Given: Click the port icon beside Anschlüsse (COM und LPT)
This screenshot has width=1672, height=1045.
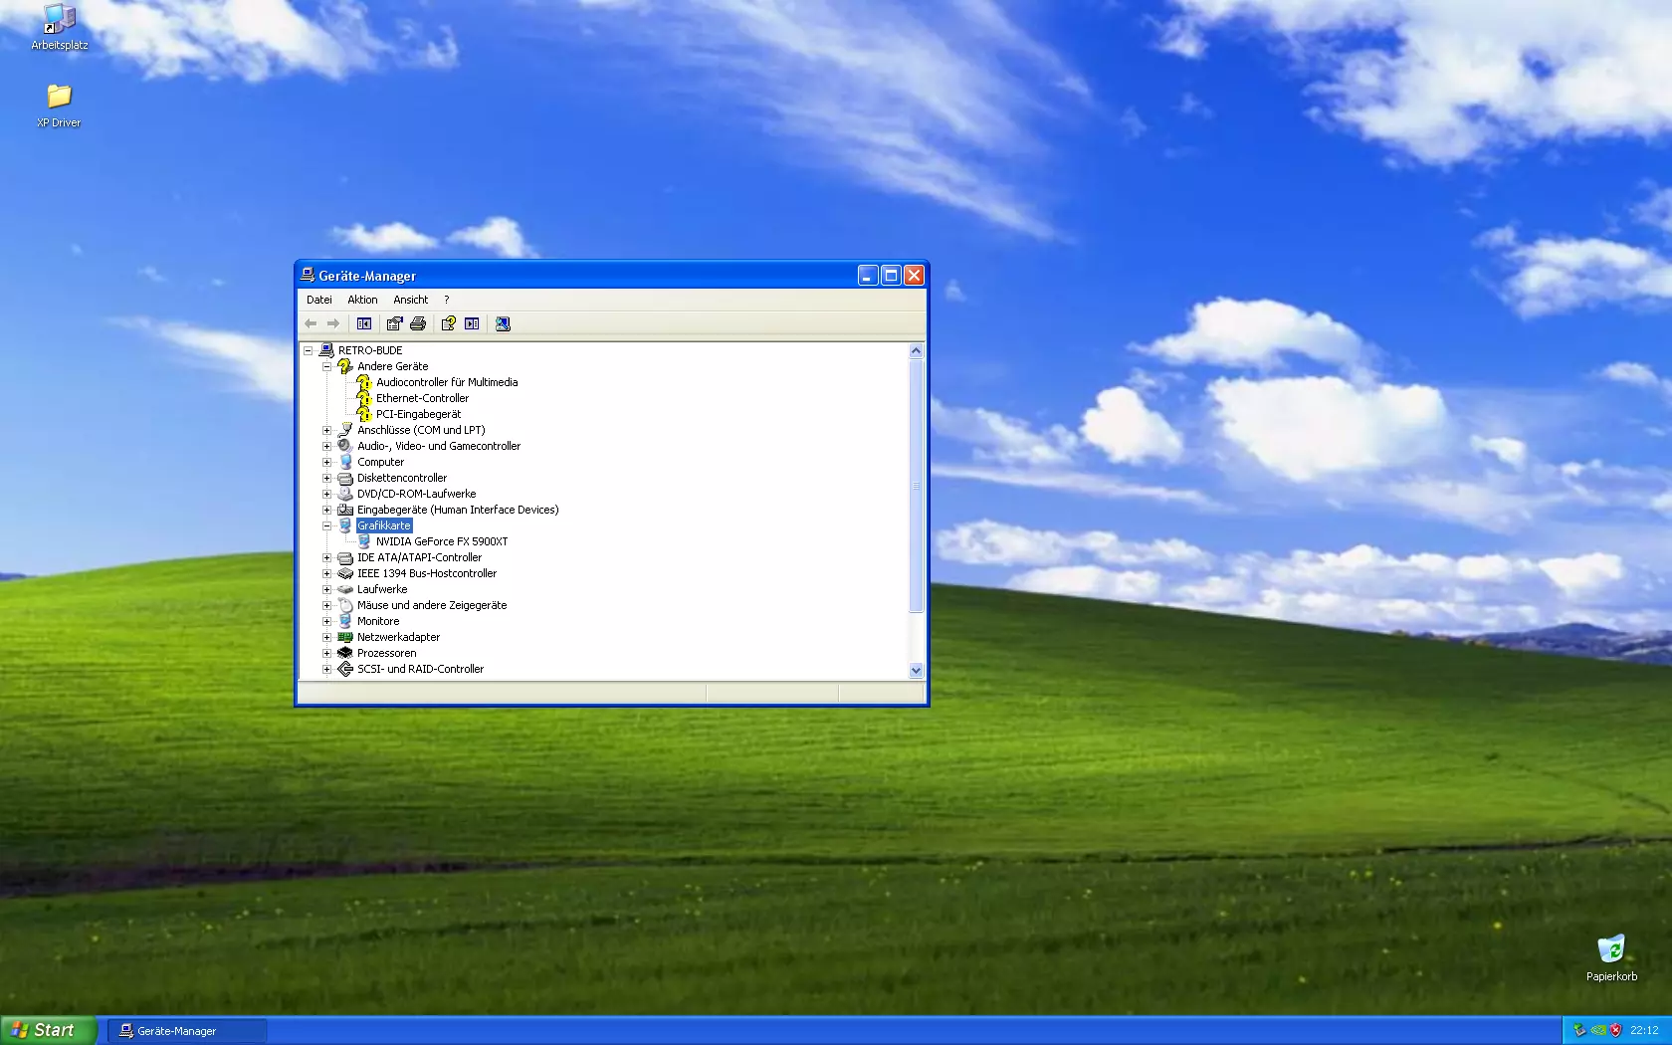Looking at the screenshot, I should tap(345, 430).
